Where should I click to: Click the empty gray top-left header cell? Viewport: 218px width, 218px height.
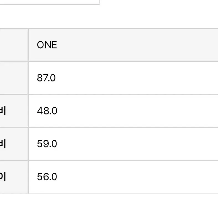[14, 45]
